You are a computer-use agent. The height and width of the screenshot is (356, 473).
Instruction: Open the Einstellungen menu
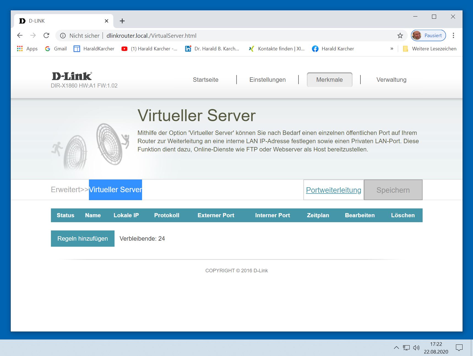(268, 80)
